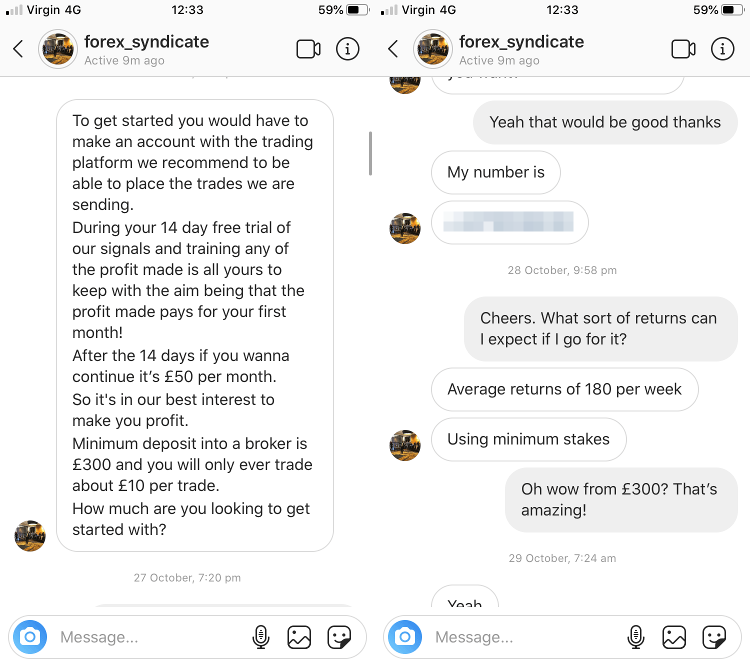
Task: Tap the back arrow in left chat
Action: [x=18, y=49]
